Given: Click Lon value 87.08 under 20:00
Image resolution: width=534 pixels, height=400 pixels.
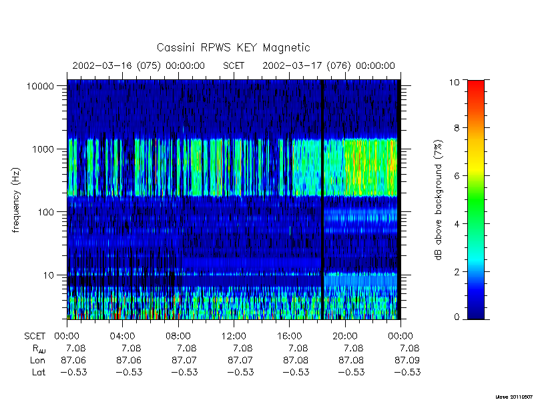Looking at the screenshot, I should [351, 360].
